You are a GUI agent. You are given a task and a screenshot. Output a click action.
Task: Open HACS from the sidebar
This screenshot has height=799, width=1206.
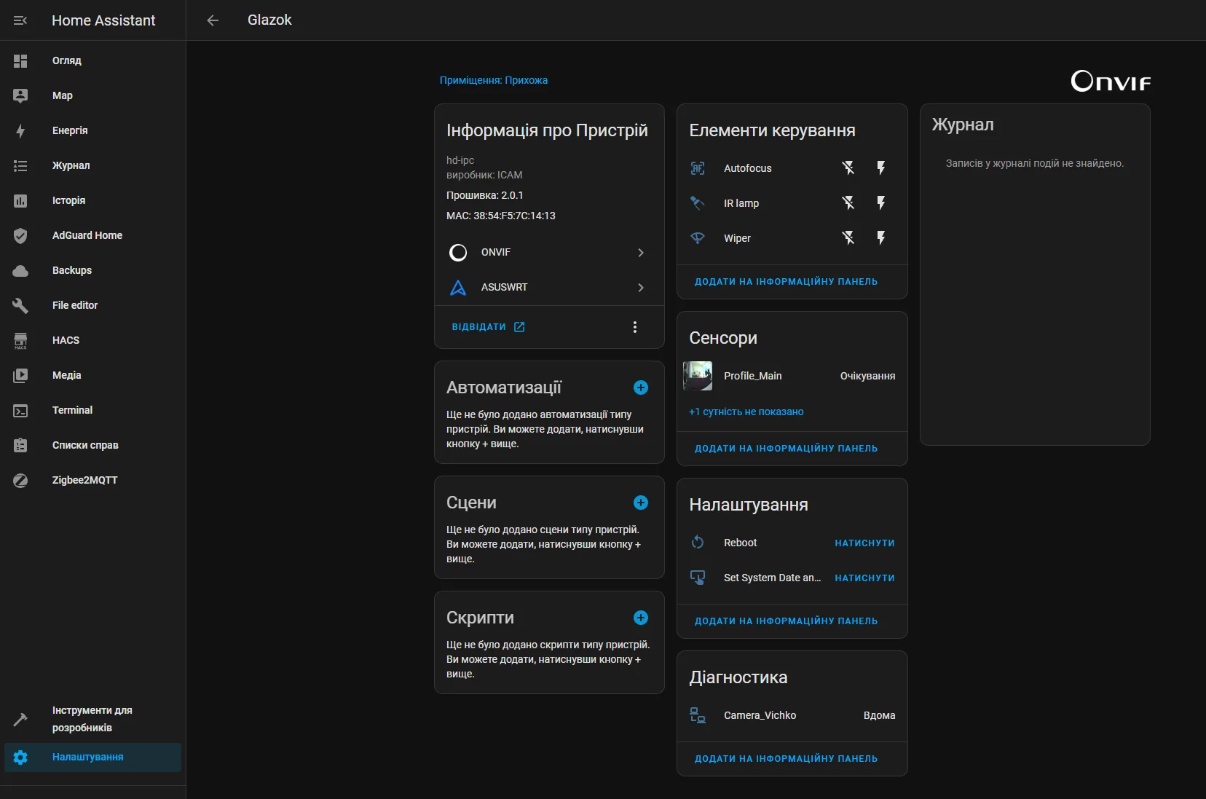66,340
